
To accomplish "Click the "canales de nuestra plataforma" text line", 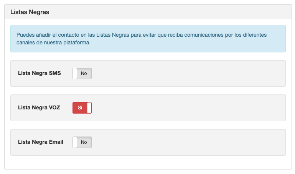I will tap(53, 42).
